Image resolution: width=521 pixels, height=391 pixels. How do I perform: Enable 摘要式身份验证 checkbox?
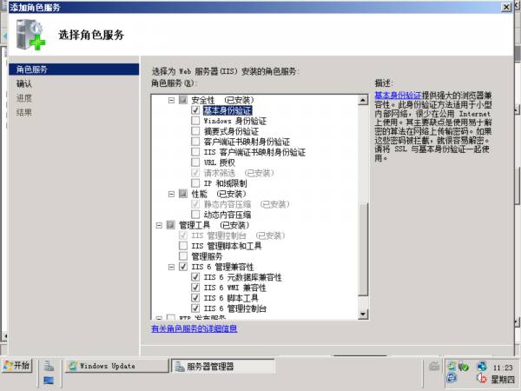[195, 131]
